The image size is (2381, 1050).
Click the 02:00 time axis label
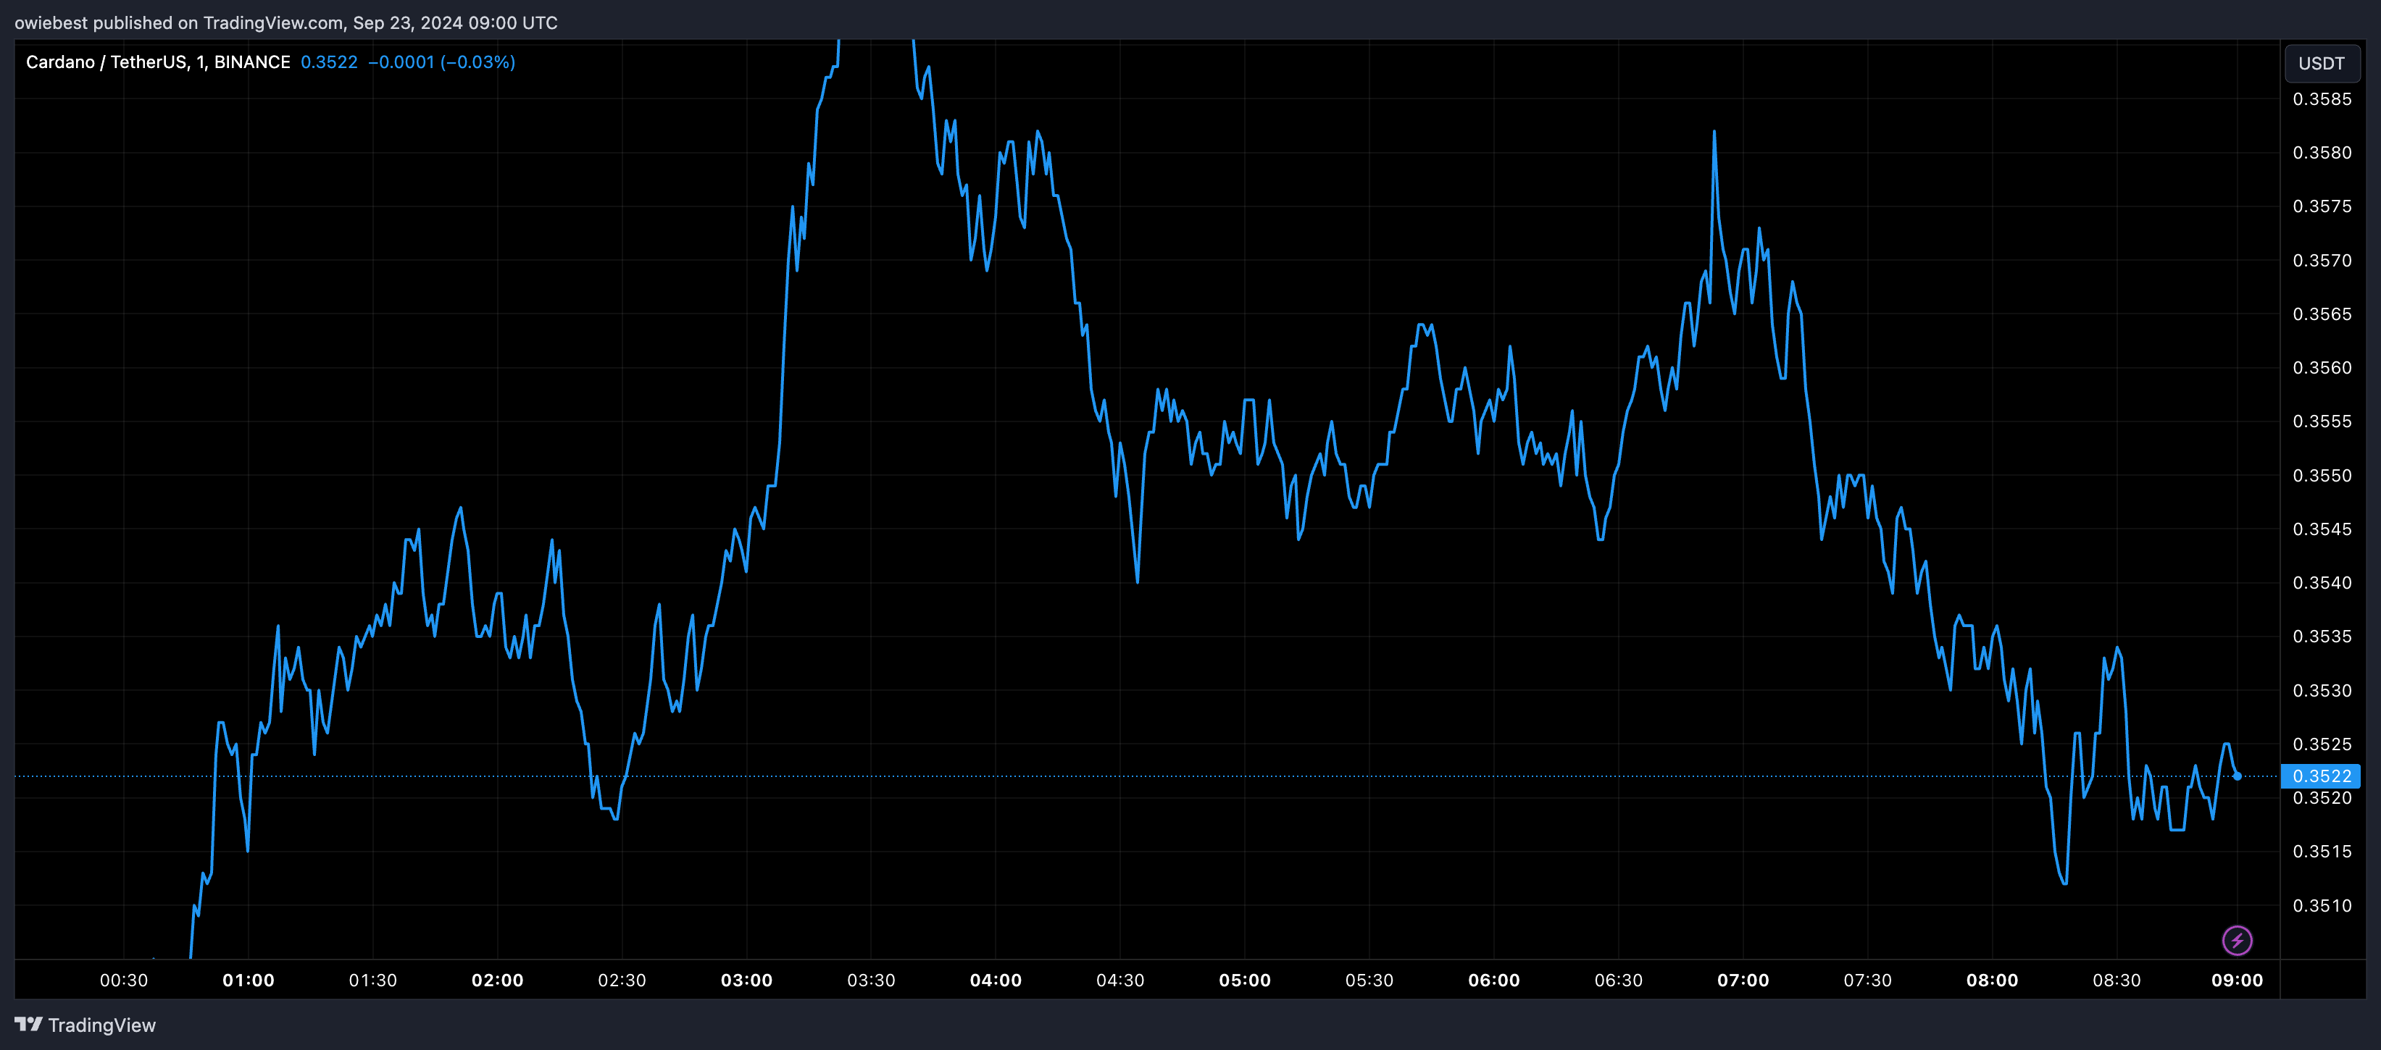coord(497,980)
